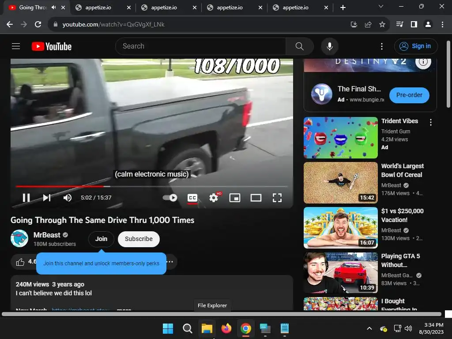Enter full screen video mode

point(277,198)
